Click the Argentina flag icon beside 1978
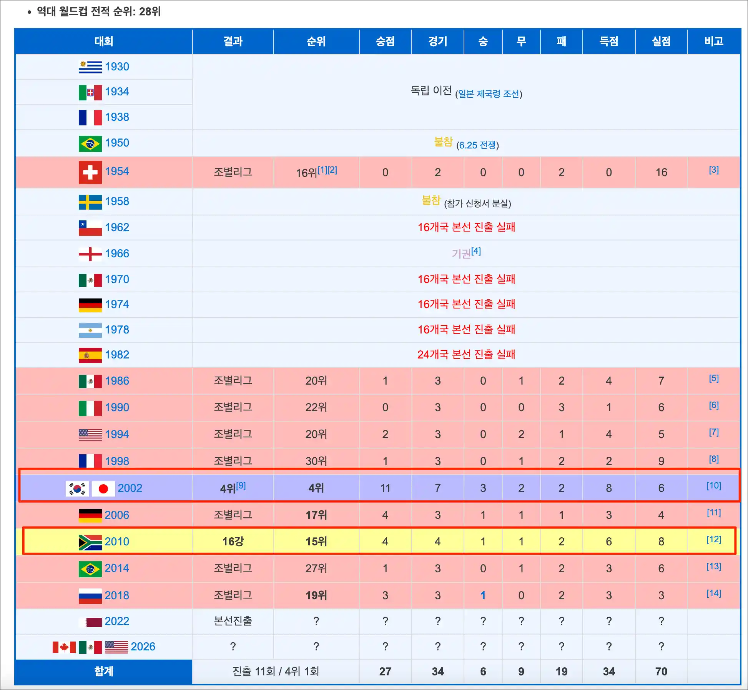Screen dimensions: 748x690 point(90,330)
